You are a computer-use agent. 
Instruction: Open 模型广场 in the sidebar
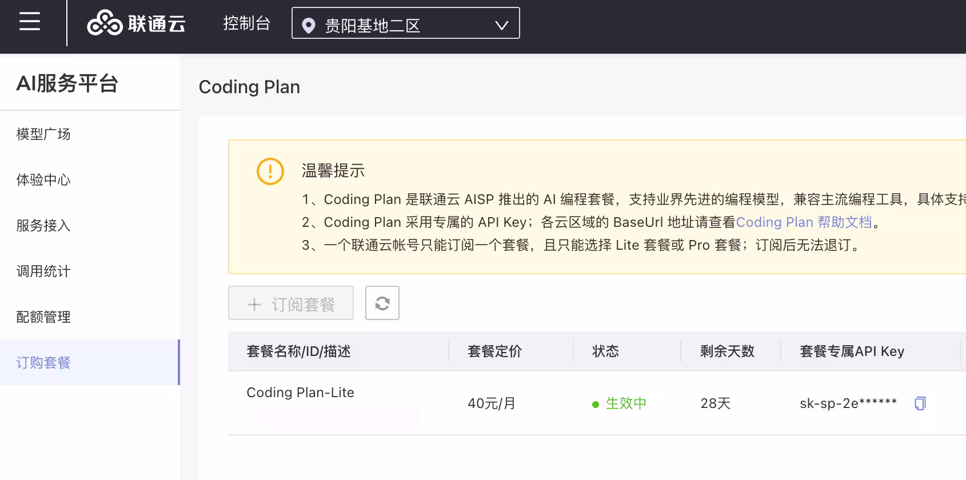90,134
